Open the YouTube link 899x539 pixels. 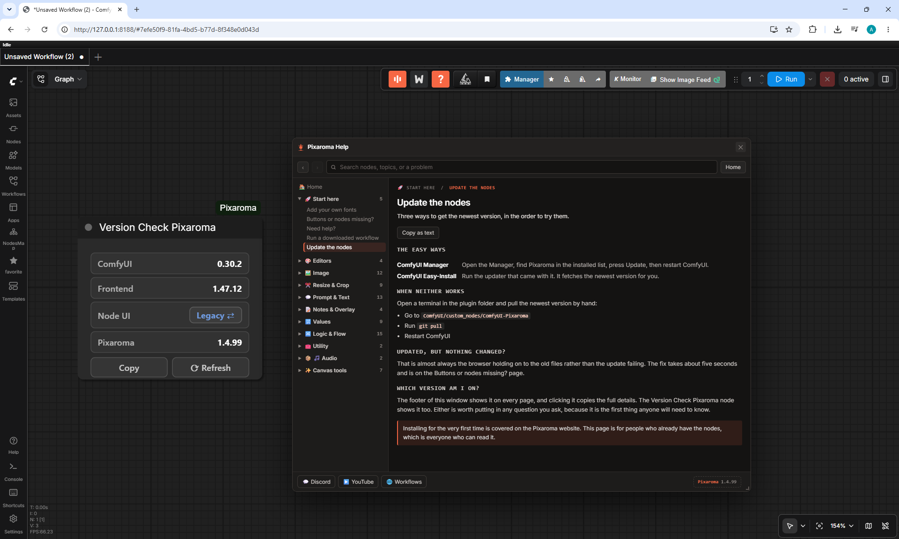(358, 482)
